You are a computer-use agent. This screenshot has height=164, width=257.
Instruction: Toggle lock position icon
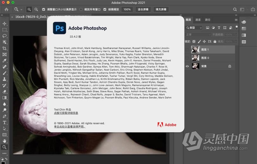pos(204,42)
